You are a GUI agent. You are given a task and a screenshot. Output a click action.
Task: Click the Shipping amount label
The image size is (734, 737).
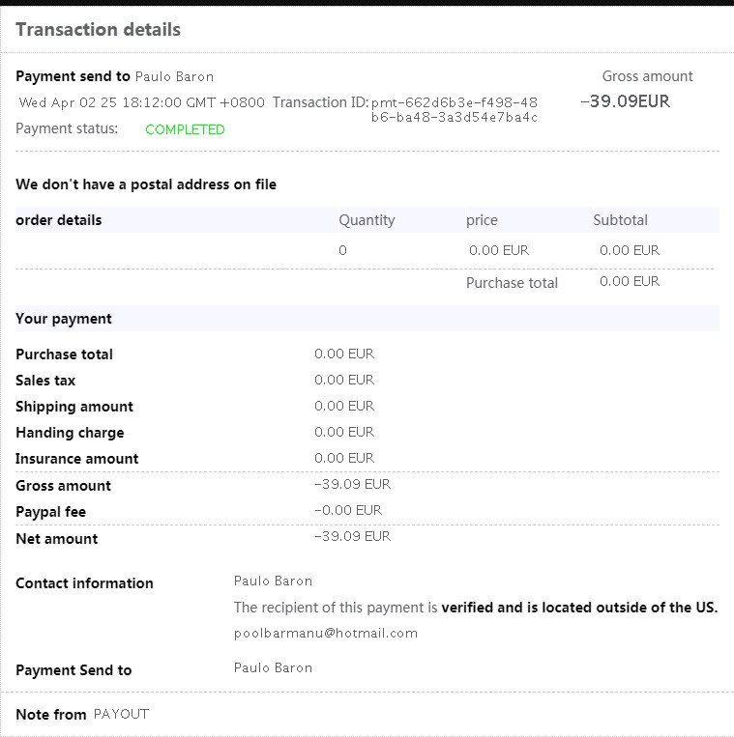74,407
